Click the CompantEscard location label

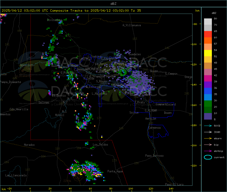pos(166,104)
